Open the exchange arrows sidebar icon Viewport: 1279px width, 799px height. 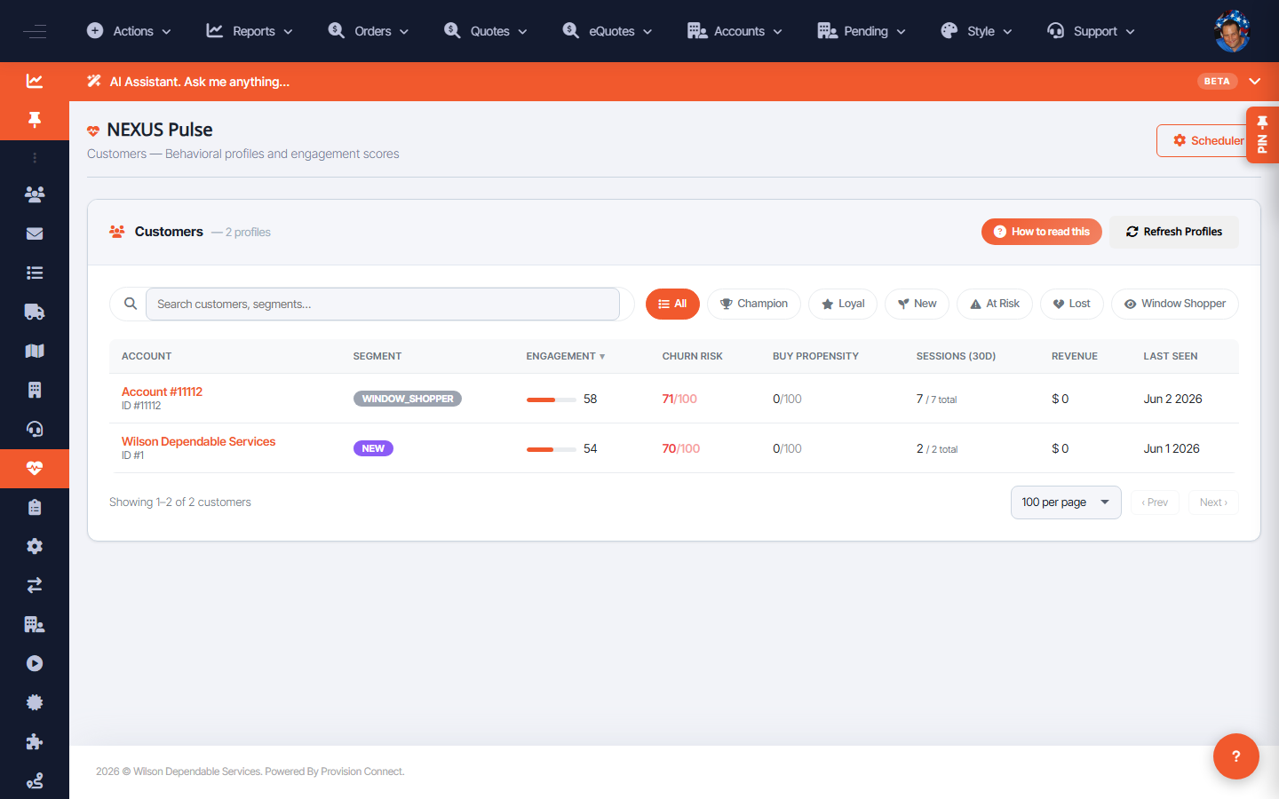pos(35,585)
